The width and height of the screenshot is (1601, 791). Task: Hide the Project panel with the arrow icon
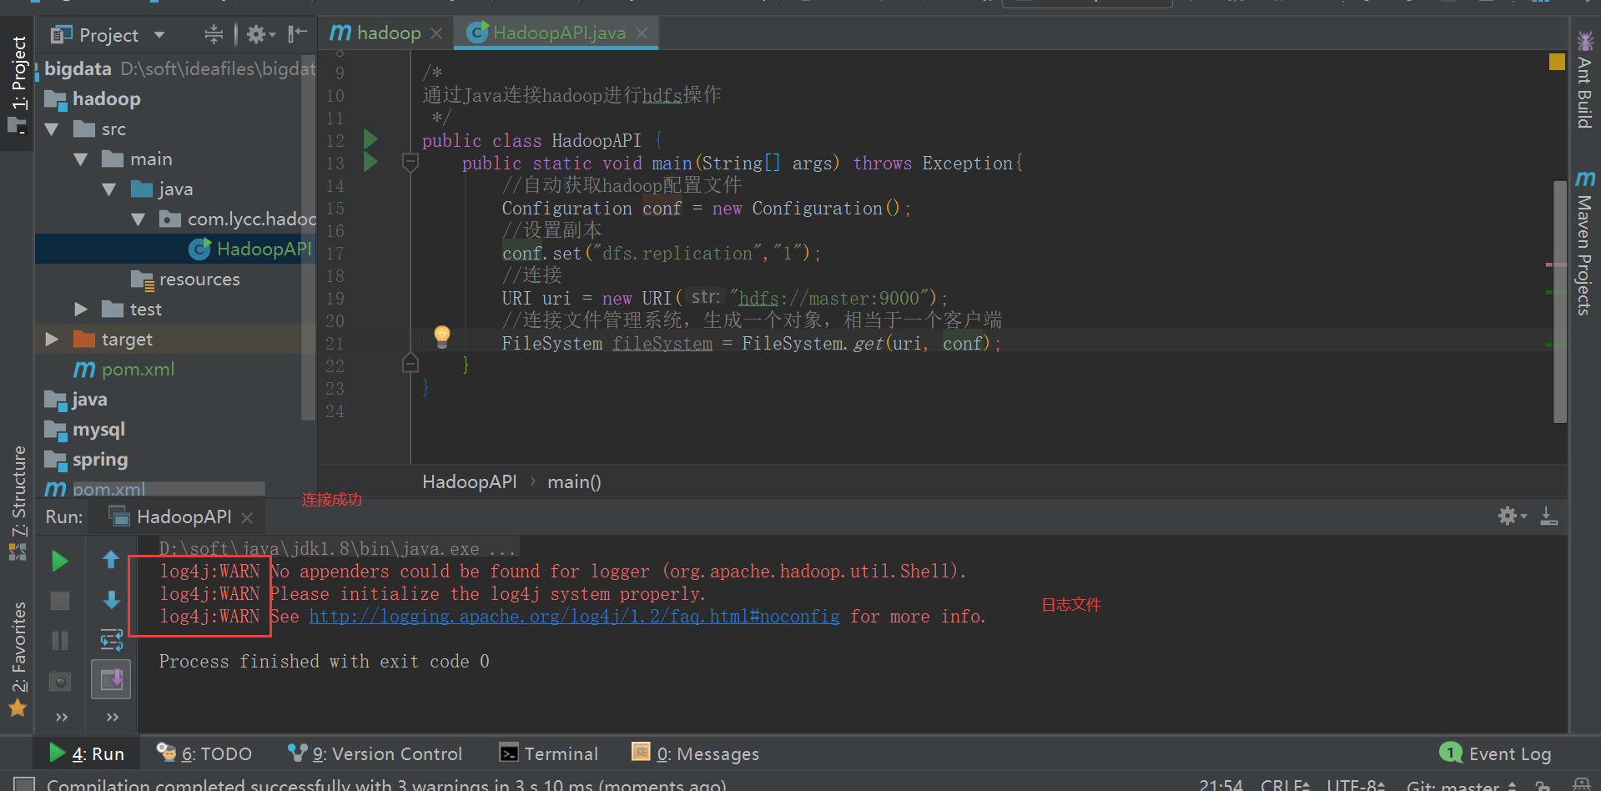coord(297,34)
